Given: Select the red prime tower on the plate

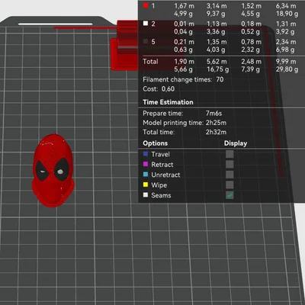Looking at the screenshot, I should (x=124, y=46).
